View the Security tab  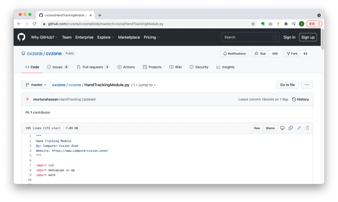[199, 67]
